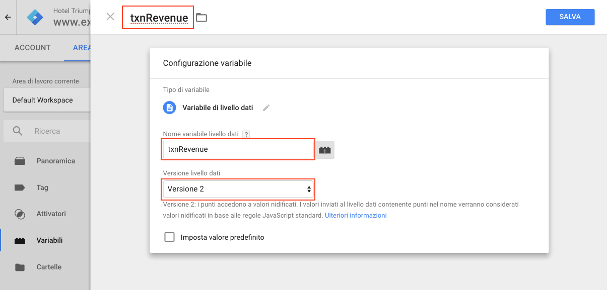Open the folder icon beside txnRevenue title
The height and width of the screenshot is (290, 607).
point(201,18)
